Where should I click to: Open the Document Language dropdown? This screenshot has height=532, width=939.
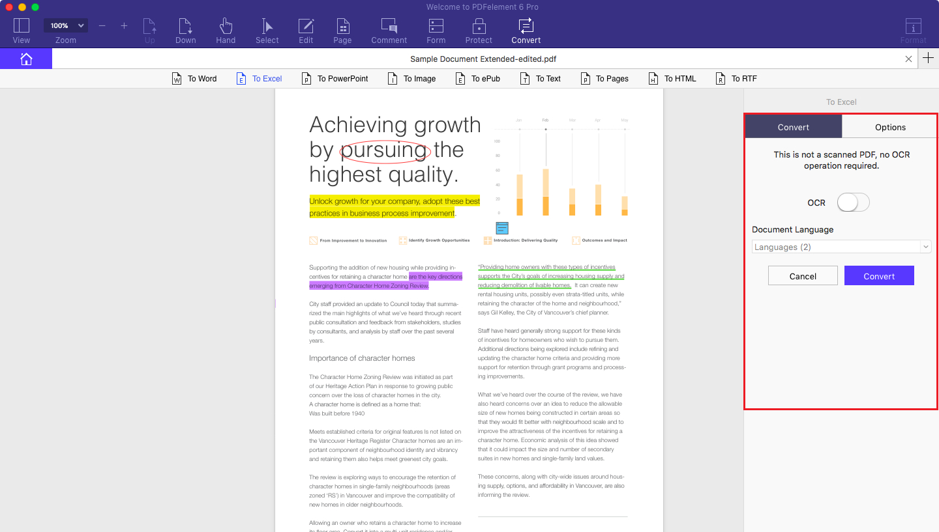(x=841, y=246)
